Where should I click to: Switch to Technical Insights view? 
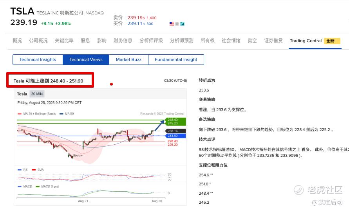(38, 59)
